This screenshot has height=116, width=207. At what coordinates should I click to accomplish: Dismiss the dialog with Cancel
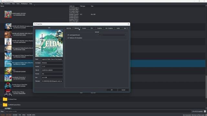(123, 90)
